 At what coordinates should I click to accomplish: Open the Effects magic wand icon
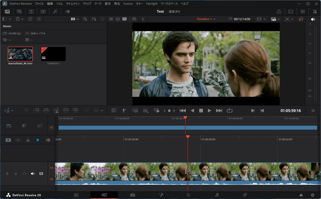55,11
